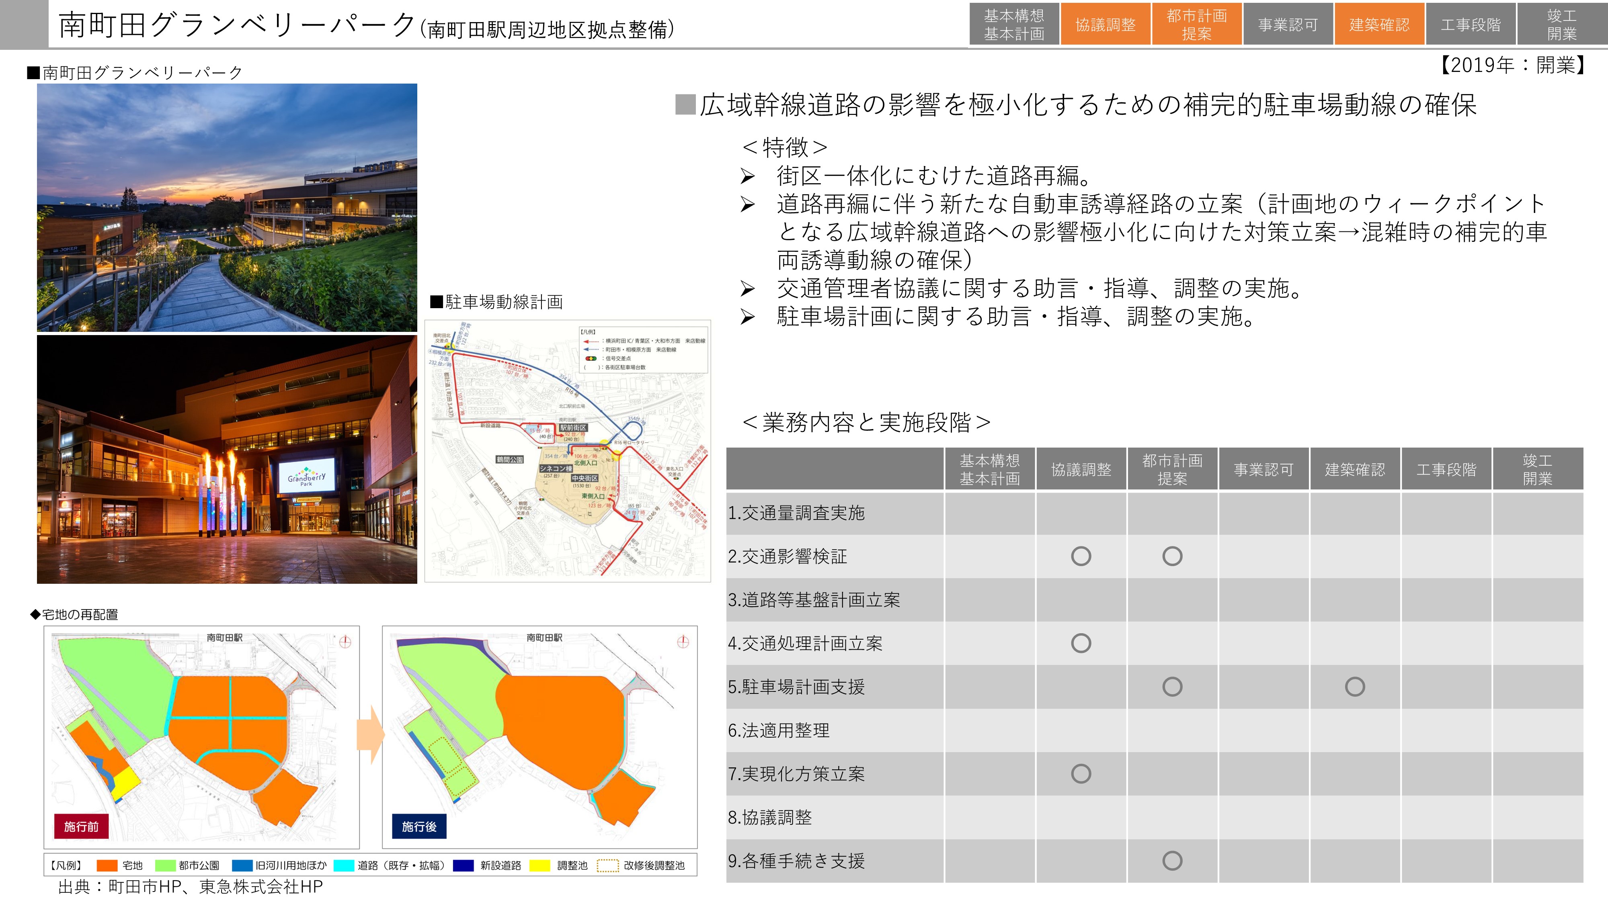This screenshot has width=1608, height=904.
Task: Click the cyan 道路（既存・拡幅）legend swatch
Action: [x=344, y=865]
